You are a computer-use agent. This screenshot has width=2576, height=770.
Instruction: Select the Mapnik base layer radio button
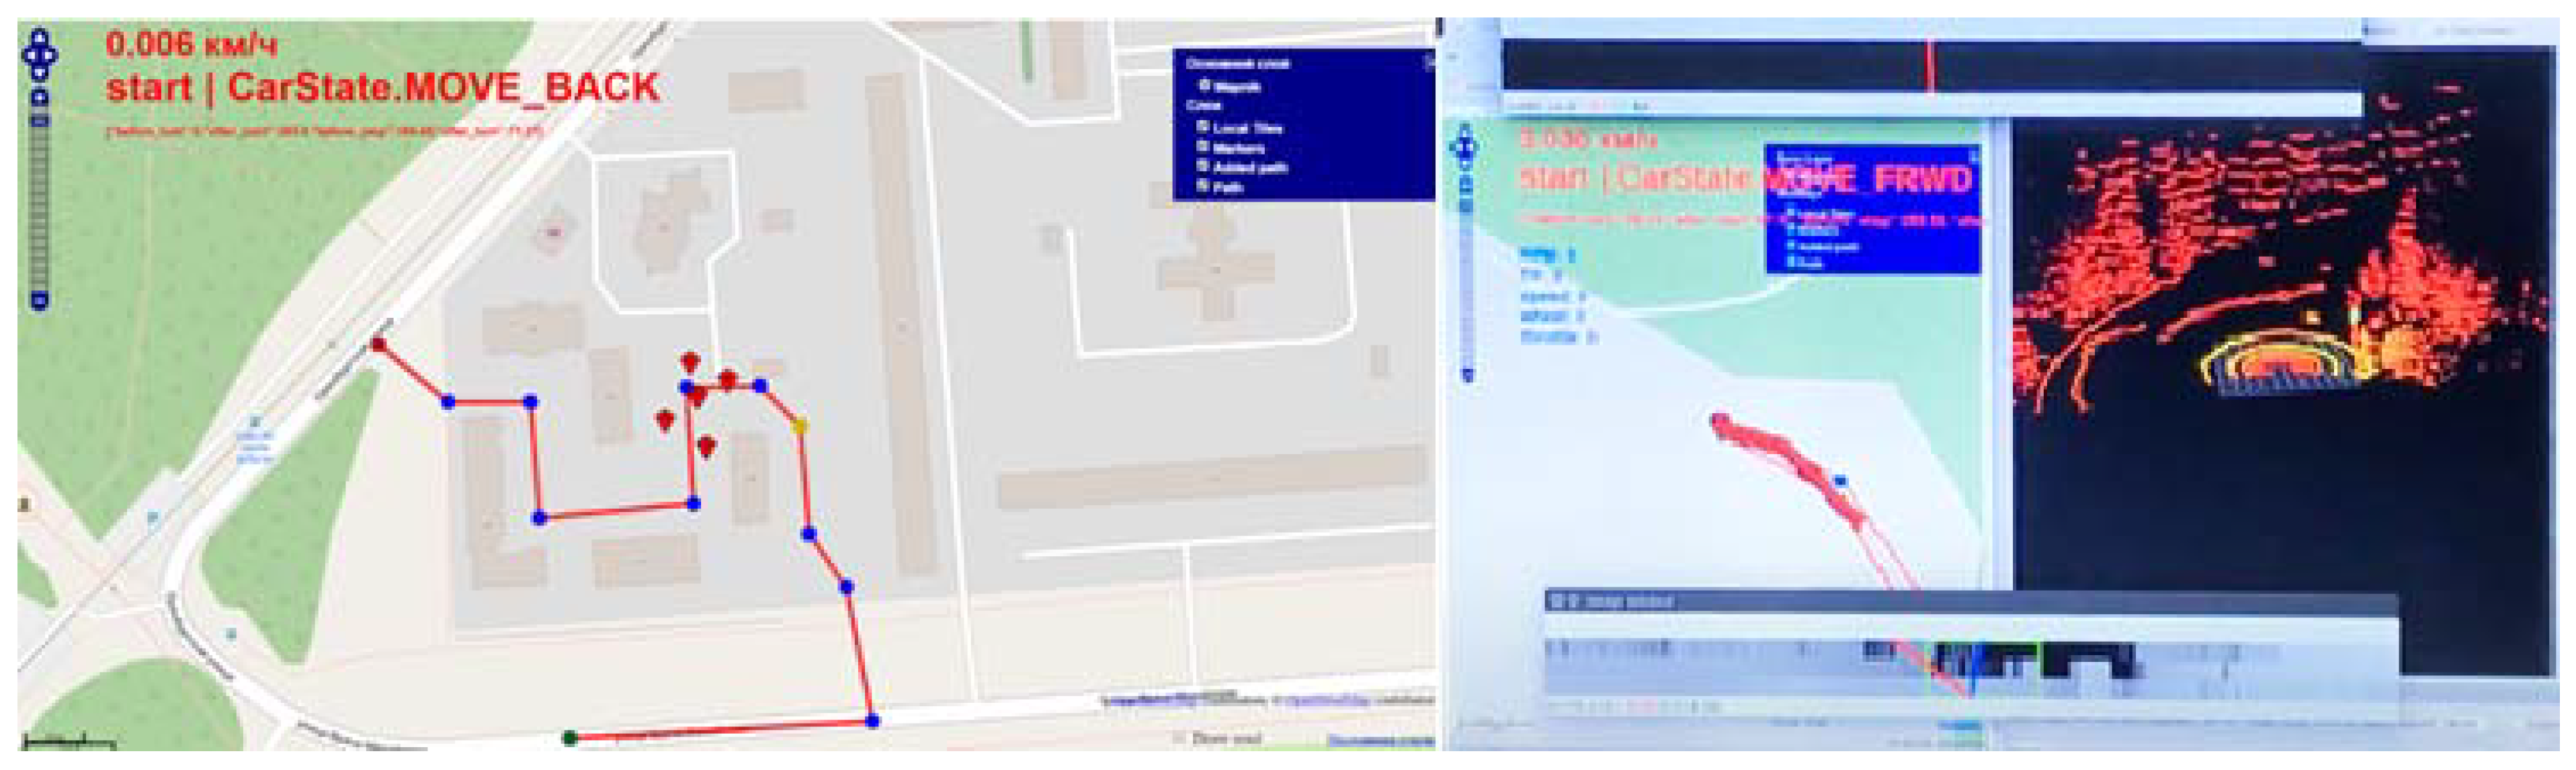1206,86
